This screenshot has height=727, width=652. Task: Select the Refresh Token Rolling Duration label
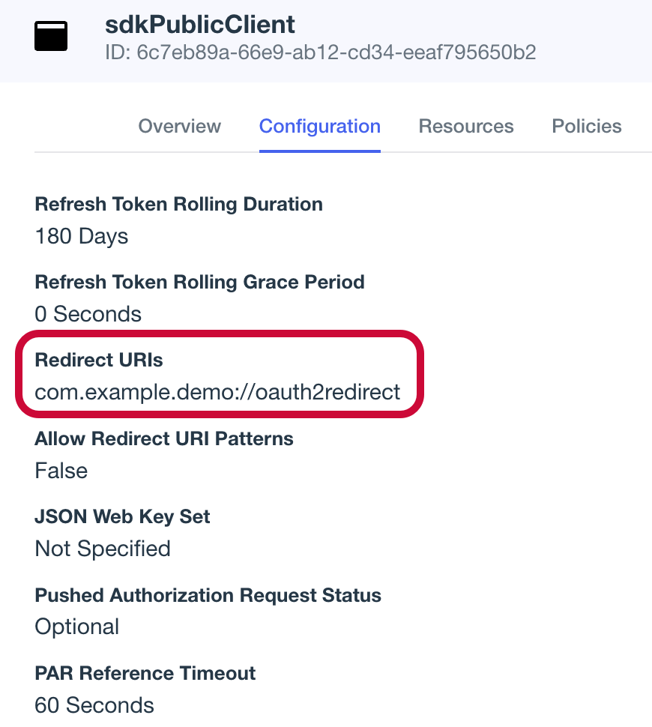(x=178, y=204)
